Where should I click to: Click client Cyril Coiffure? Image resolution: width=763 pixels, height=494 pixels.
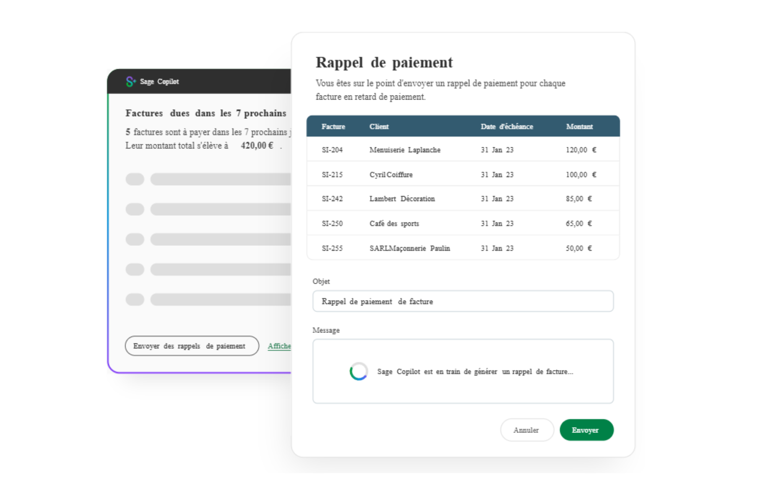[x=391, y=174]
